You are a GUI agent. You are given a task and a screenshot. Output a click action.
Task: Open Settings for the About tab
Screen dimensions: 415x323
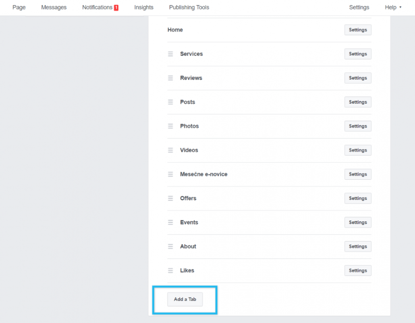(x=358, y=246)
